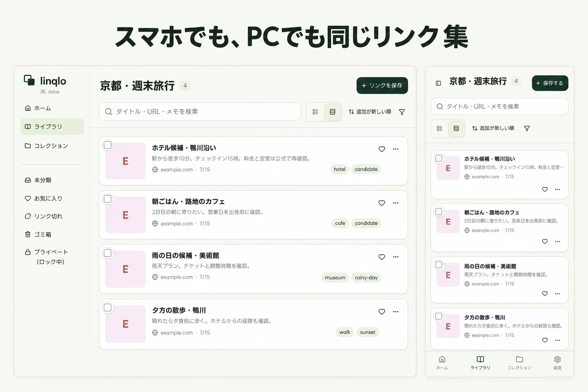This screenshot has height=392, width=588.
Task: Open お気に入り in the sidebar
Action: (x=52, y=198)
